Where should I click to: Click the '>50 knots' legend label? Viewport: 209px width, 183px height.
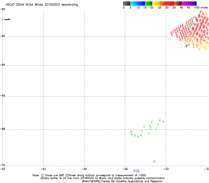(201, 8)
